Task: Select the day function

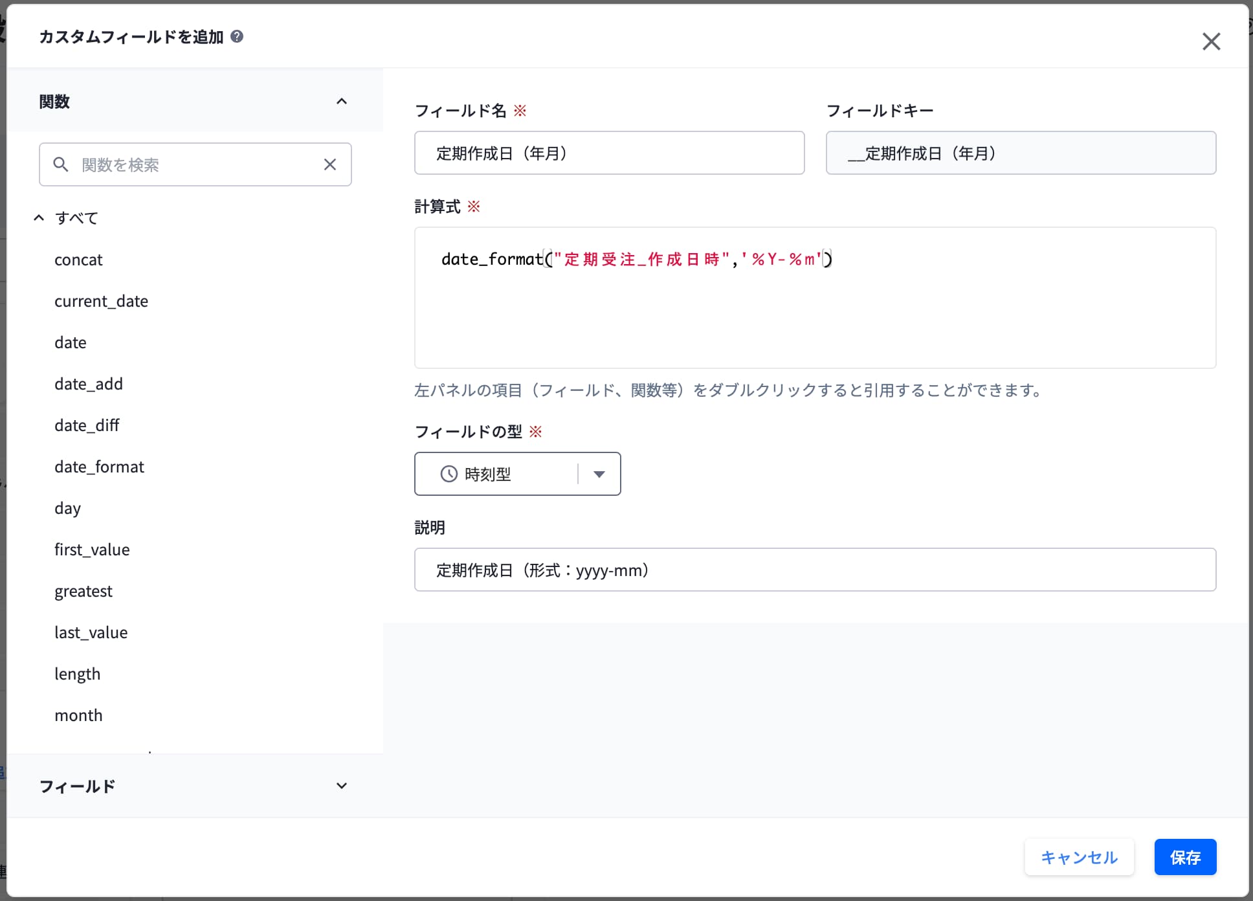Action: 67,508
